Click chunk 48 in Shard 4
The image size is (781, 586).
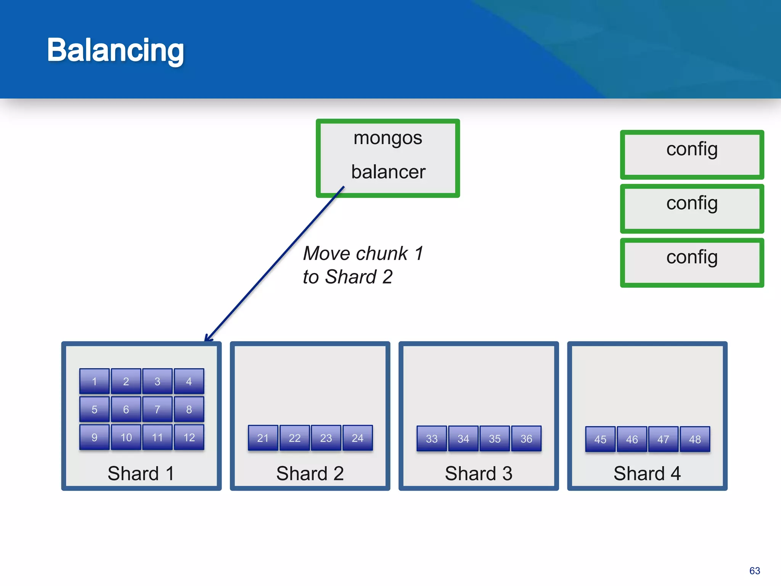(695, 439)
